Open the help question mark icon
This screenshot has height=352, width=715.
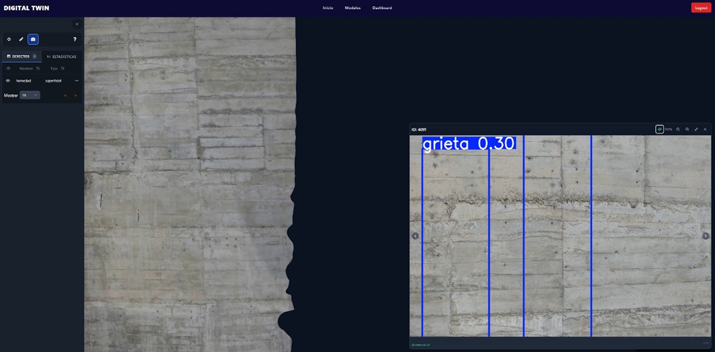75,39
